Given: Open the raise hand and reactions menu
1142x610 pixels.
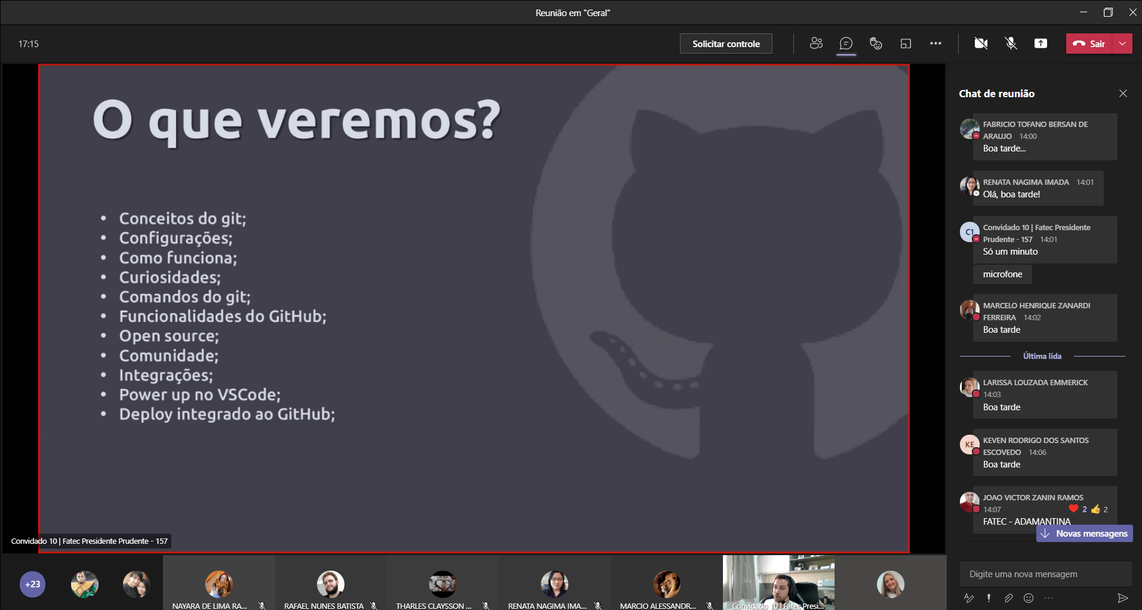Looking at the screenshot, I should pyautogui.click(x=876, y=44).
